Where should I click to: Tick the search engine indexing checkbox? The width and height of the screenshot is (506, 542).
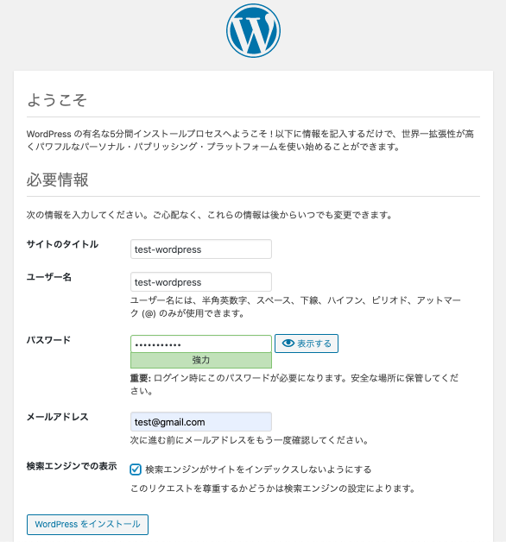pyautogui.click(x=136, y=470)
